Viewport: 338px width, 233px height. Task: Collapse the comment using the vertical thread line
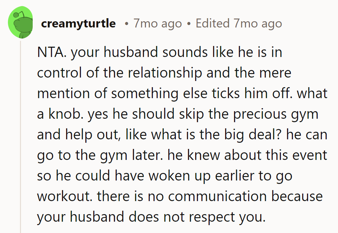(x=21, y=137)
